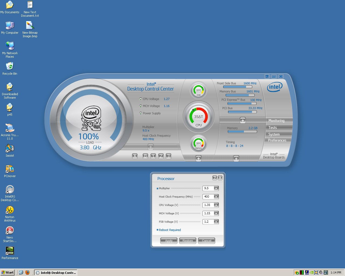Screen dimensions: 345x276
Task: Expand plus button below Memory temperature gauge
Action: tap(199, 158)
